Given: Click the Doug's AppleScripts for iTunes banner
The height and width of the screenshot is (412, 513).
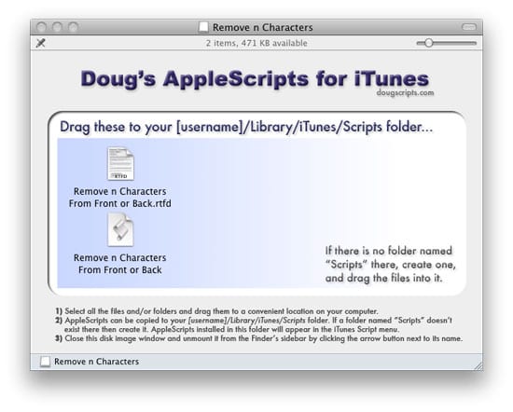Looking at the screenshot, I should point(255,79).
